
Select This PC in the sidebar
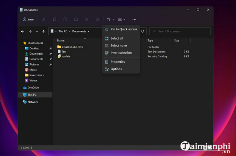(35, 95)
